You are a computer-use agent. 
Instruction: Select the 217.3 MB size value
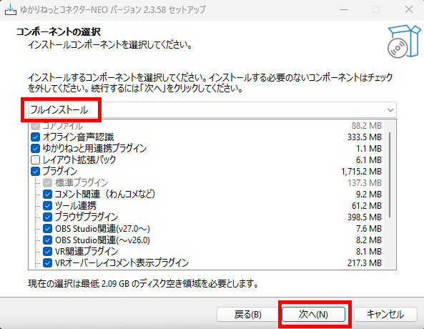[x=364, y=263]
